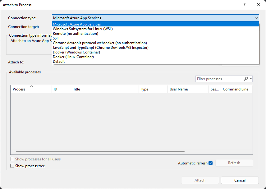
Task: Click the Attach button
Action: click(x=200, y=180)
